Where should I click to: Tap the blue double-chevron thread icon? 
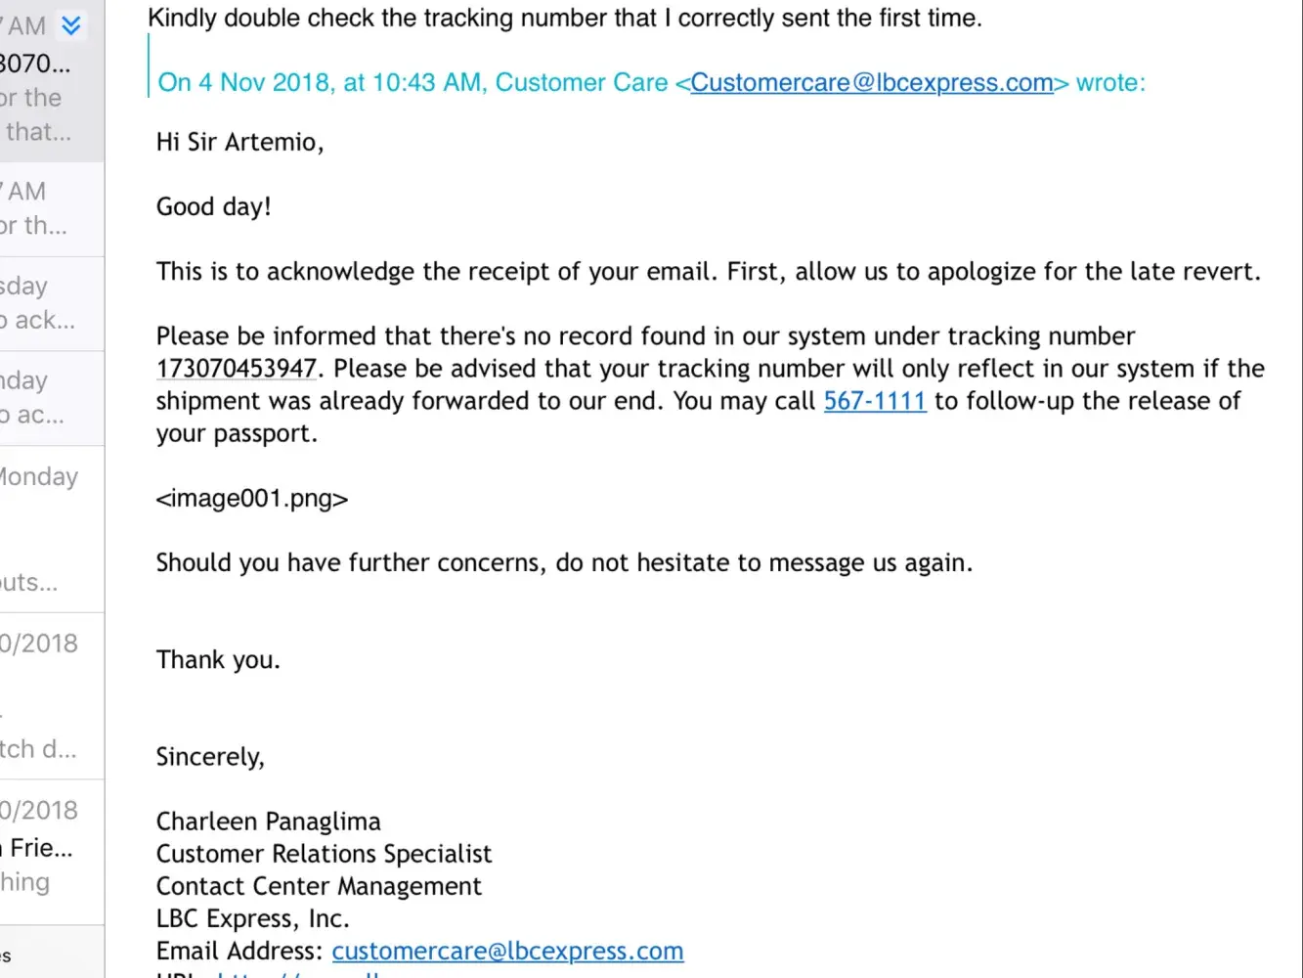click(71, 24)
